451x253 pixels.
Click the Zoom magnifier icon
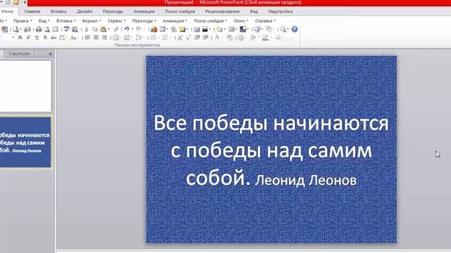coord(283,30)
